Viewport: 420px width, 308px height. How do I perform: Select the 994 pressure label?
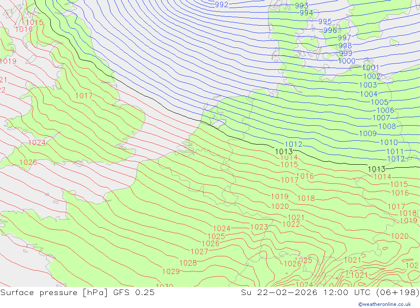(306, 13)
